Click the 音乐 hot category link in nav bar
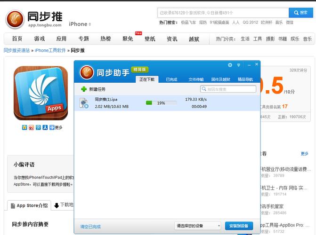The width and height of the screenshot is (316, 235). pos(308,39)
